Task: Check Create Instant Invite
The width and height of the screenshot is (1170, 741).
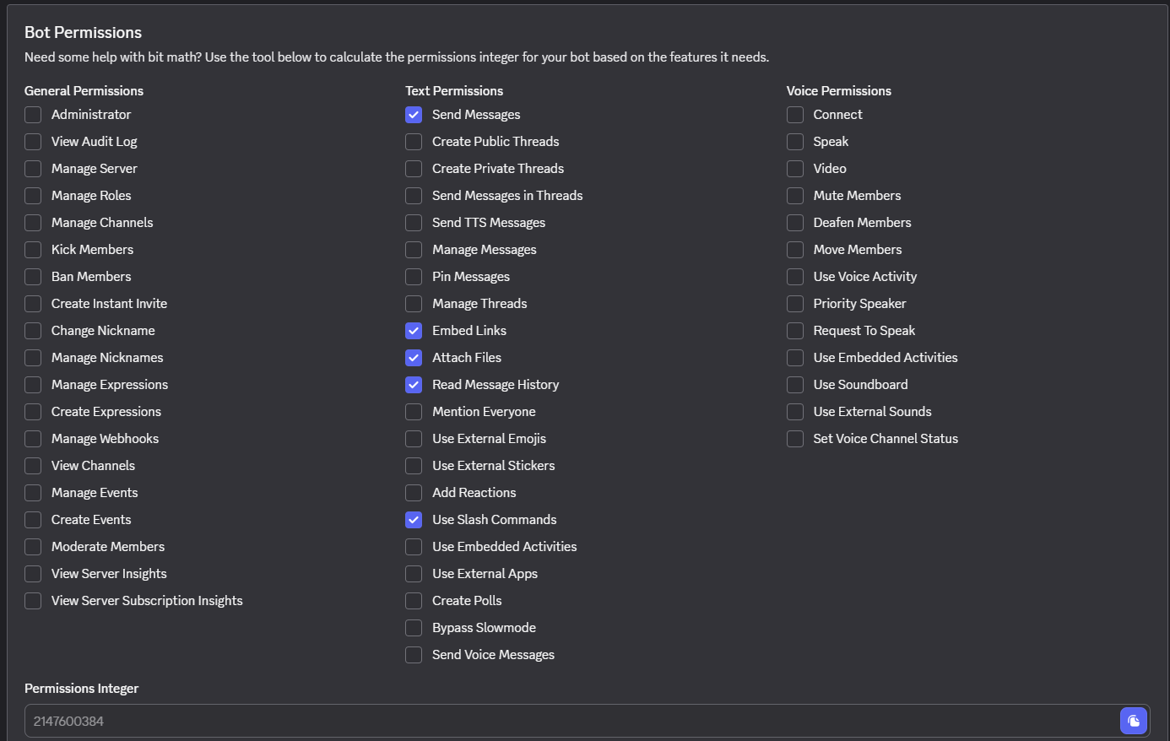Action: tap(33, 304)
